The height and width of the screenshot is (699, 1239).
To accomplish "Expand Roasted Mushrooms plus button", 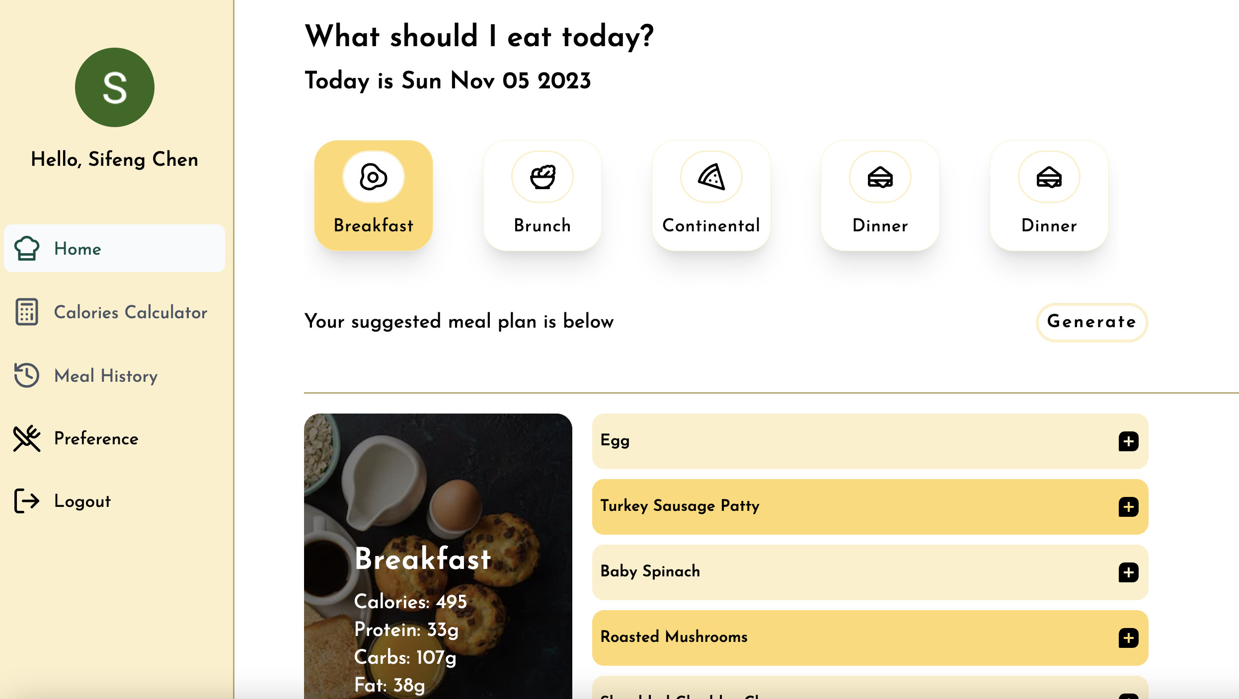I will point(1128,638).
